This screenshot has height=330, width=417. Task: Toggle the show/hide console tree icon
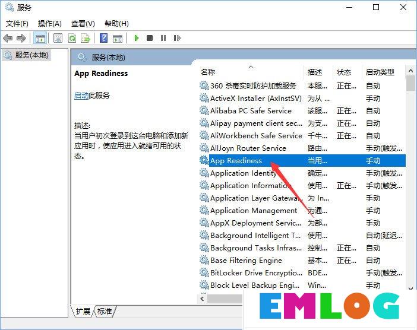coord(40,38)
